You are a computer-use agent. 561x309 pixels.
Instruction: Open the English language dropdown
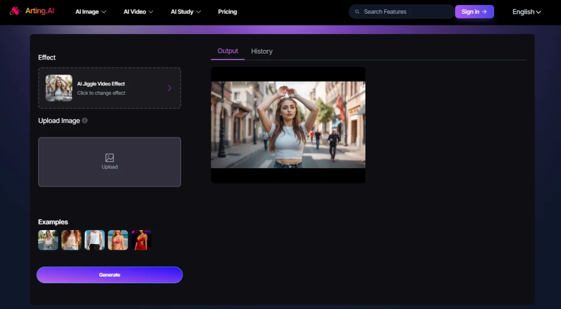526,12
